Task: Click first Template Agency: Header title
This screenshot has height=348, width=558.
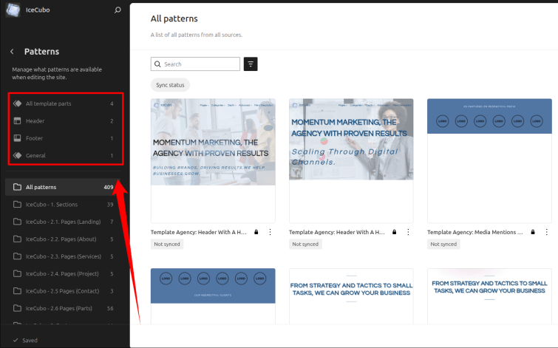Action: click(199, 232)
